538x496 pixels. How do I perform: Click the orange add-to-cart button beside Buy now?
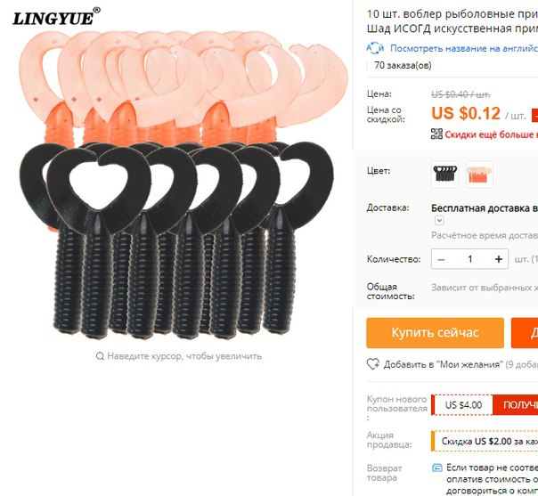coord(525,333)
